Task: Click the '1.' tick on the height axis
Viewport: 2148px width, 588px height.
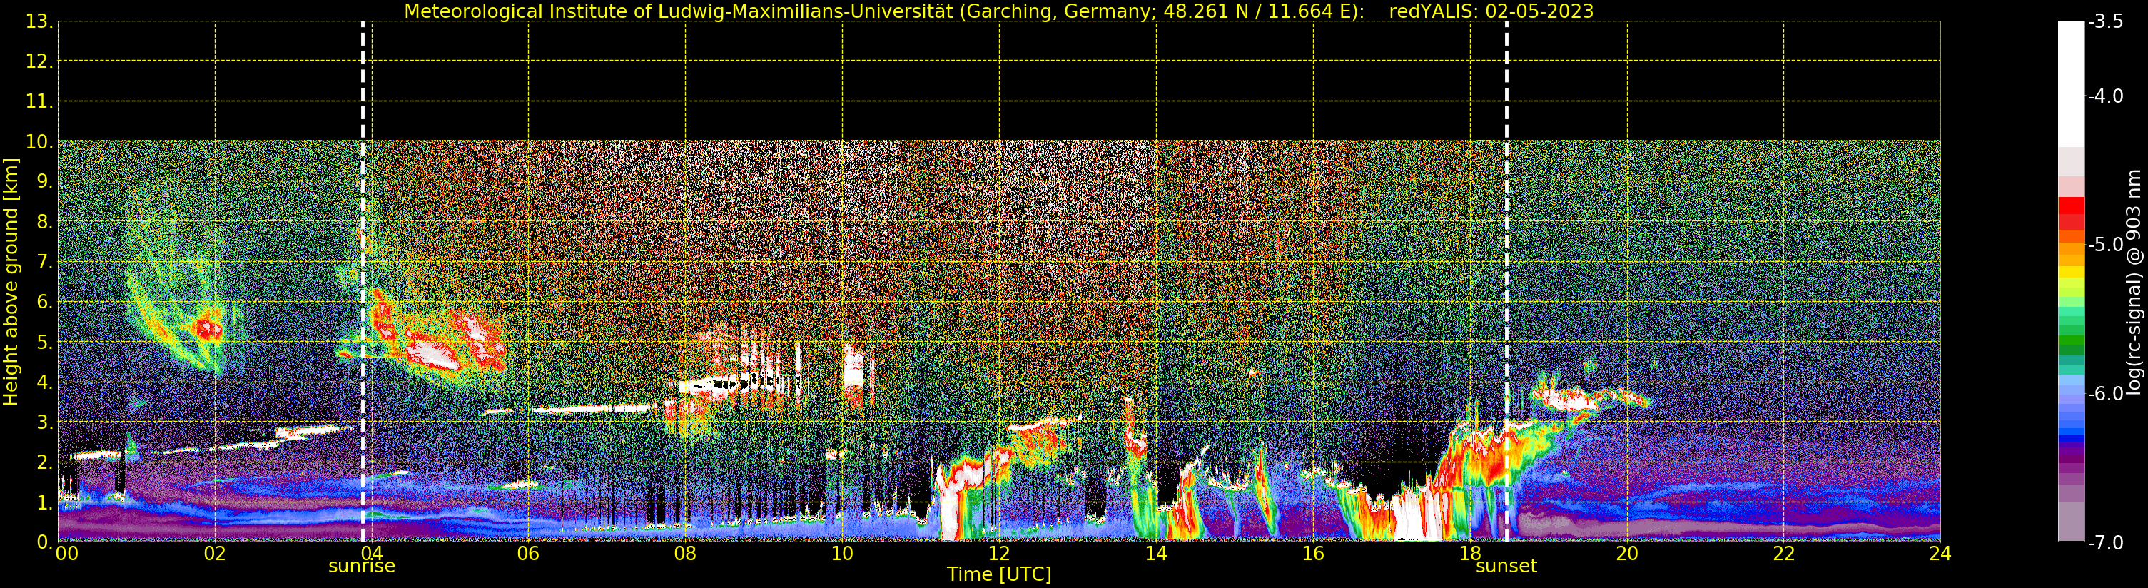Action: [45, 502]
